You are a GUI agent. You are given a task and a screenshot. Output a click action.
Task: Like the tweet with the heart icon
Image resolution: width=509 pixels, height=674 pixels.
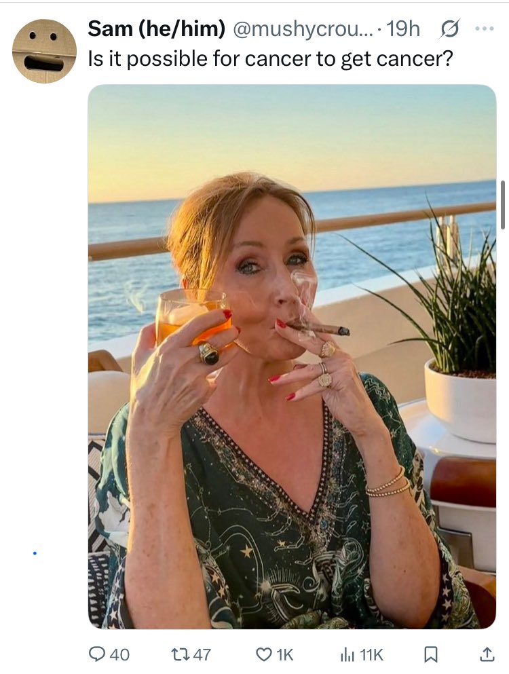(263, 654)
